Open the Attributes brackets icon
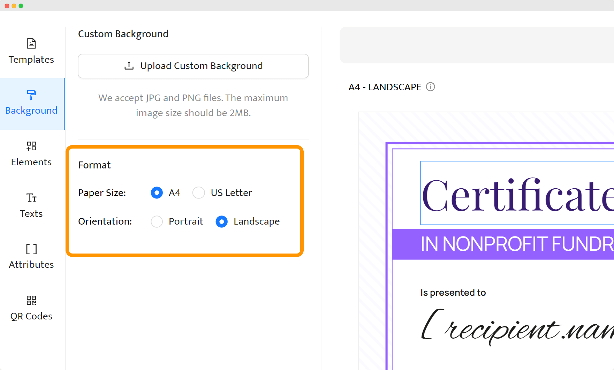 [x=31, y=249]
